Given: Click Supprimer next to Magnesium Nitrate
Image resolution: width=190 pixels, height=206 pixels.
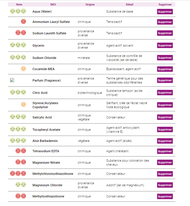Looking at the screenshot, I should click(x=165, y=163).
